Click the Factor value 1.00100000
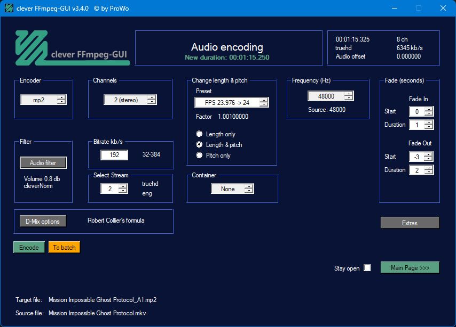The width and height of the screenshot is (456, 327). tap(233, 117)
